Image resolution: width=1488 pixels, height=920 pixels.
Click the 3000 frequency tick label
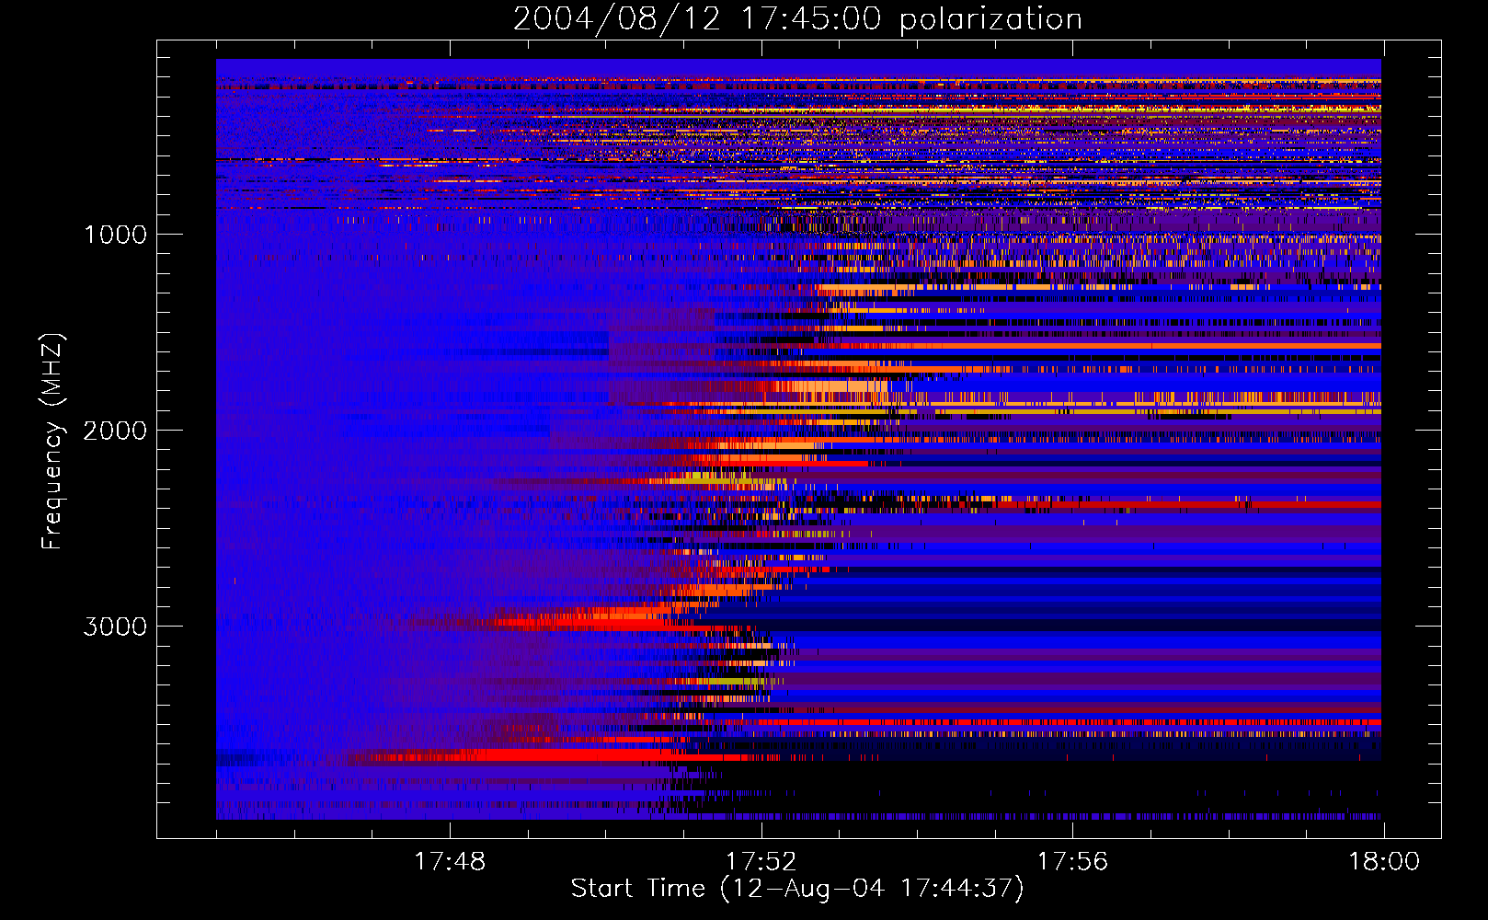click(x=116, y=627)
